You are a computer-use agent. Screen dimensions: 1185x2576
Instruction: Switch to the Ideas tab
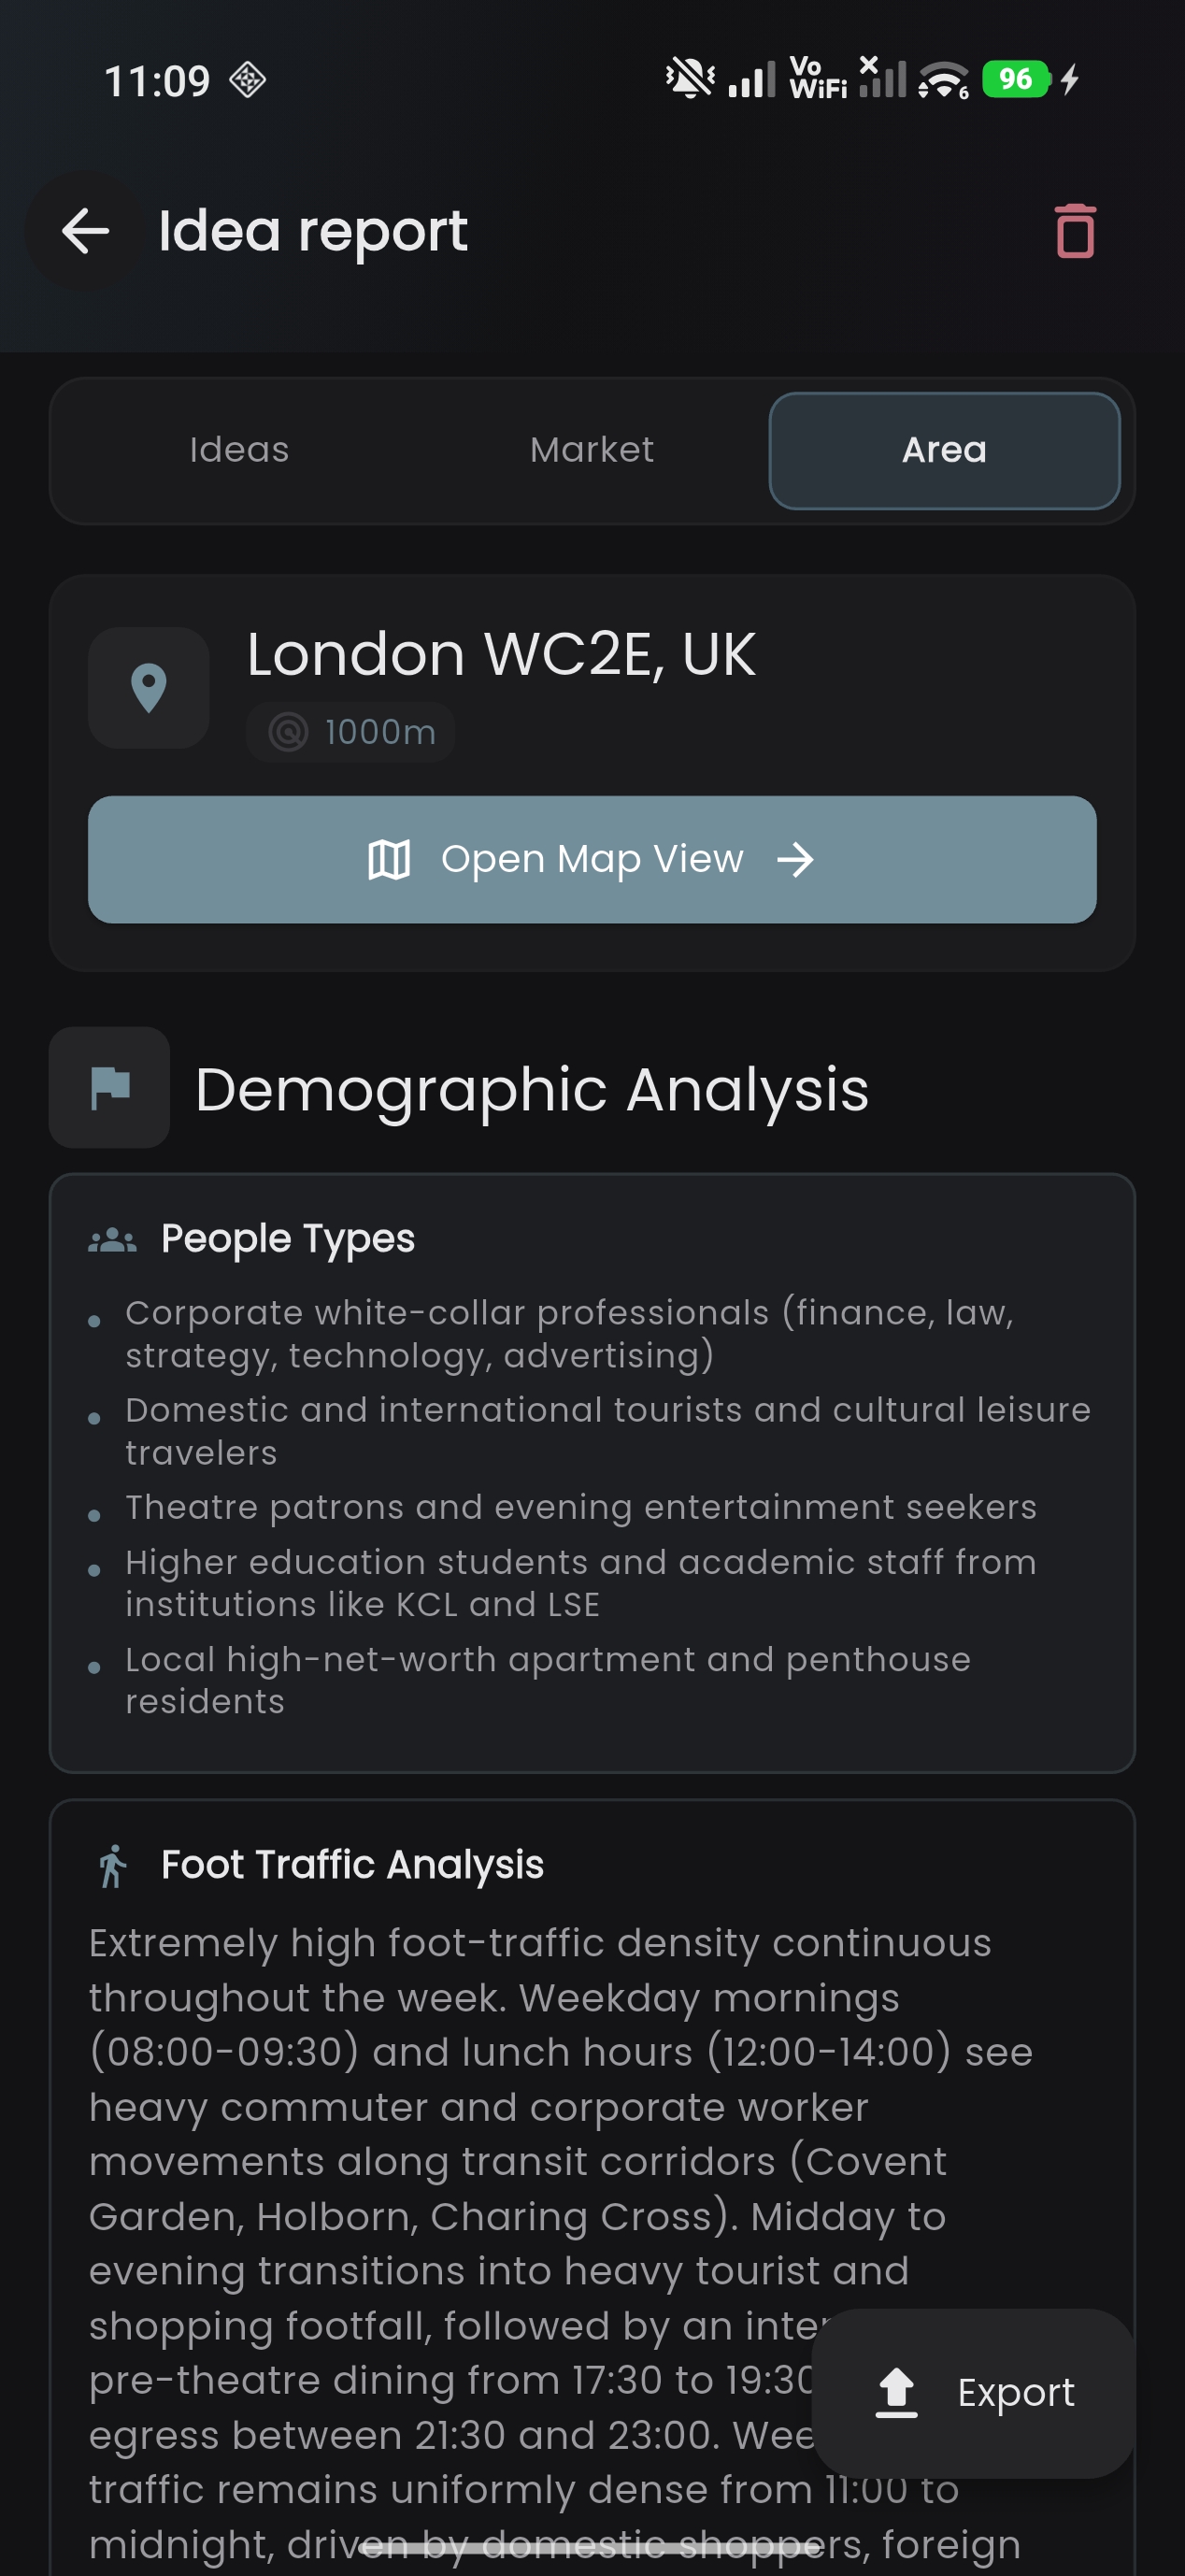pos(239,450)
